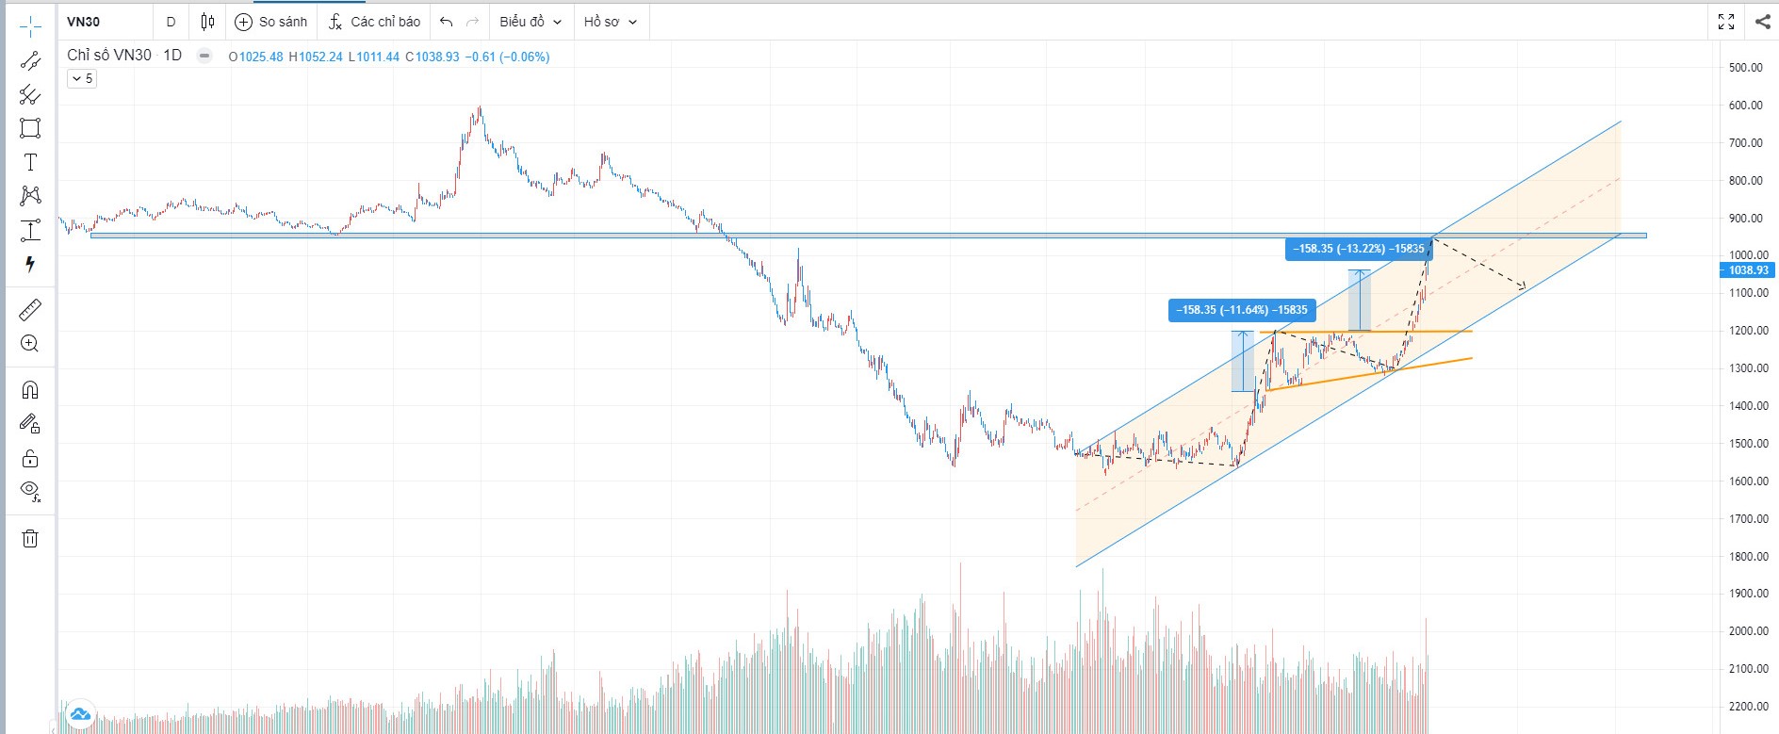Click So sánh to compare symbols
The height and width of the screenshot is (734, 1779).
tap(270, 22)
